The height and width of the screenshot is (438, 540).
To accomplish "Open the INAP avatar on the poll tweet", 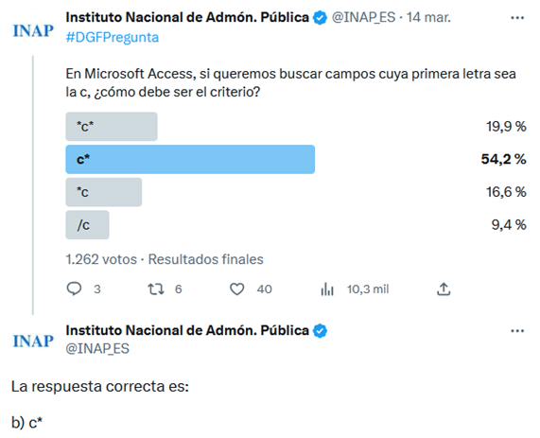I will pos(33,30).
